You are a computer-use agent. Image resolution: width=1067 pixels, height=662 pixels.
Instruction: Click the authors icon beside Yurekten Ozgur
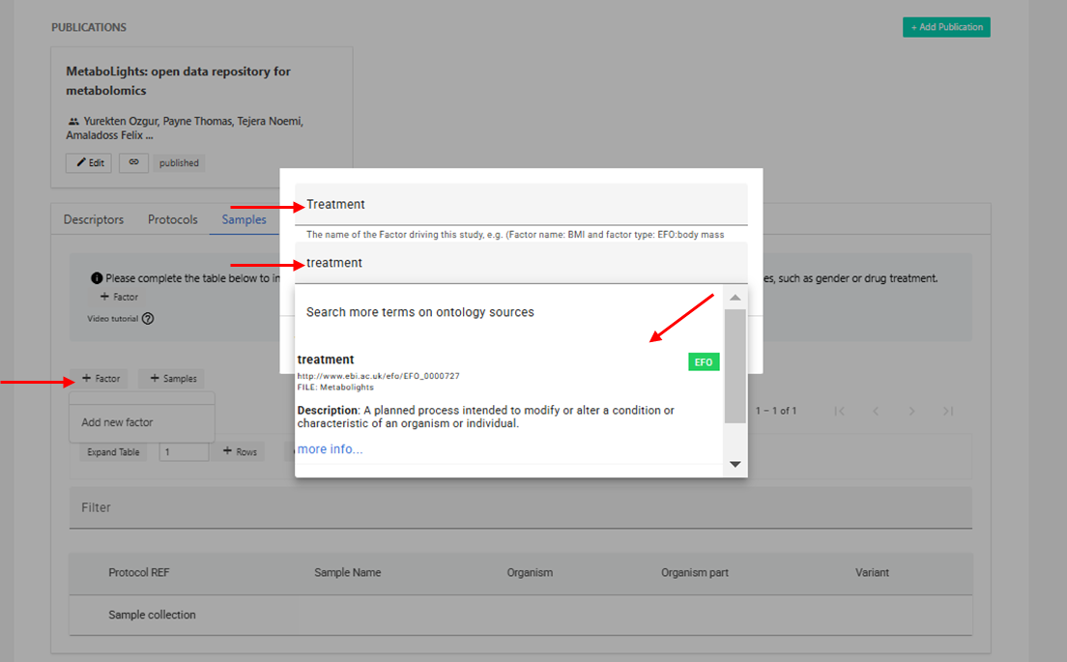[73, 121]
